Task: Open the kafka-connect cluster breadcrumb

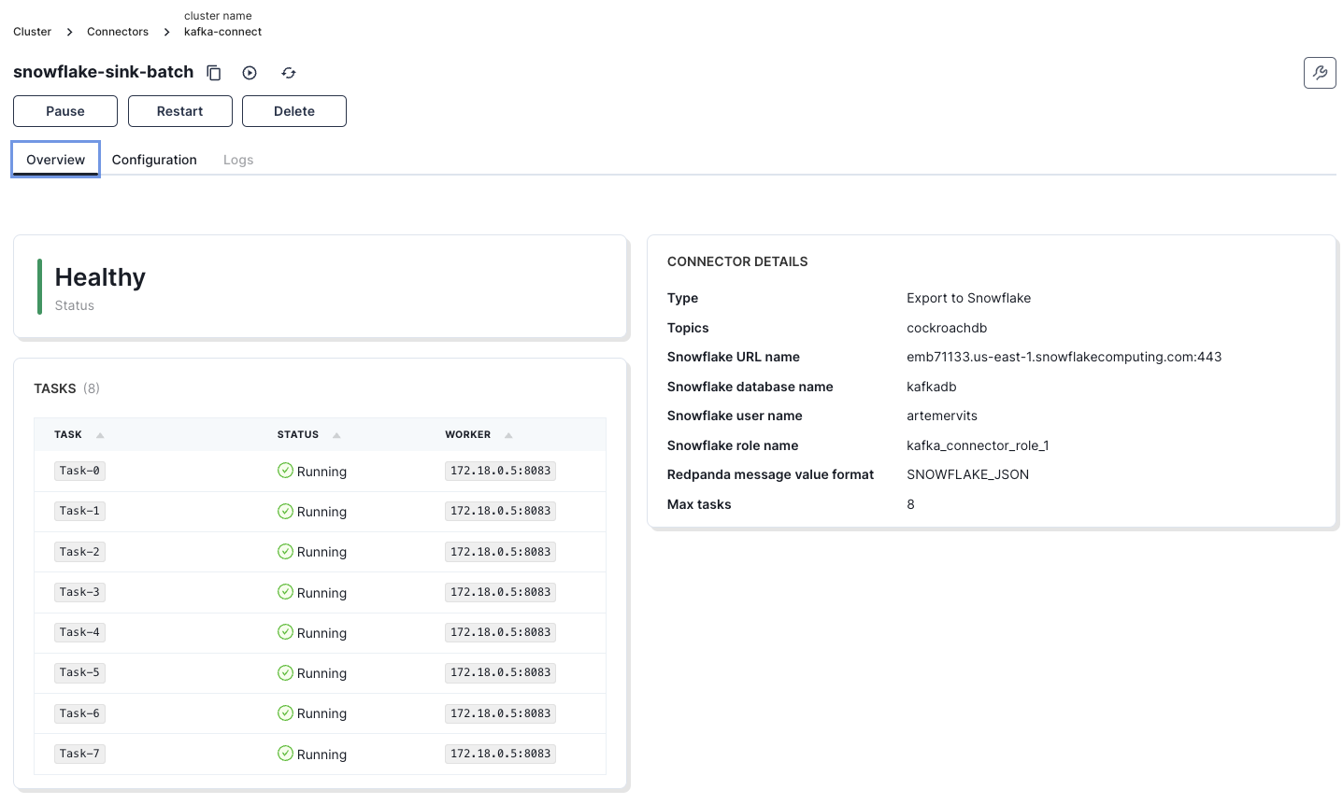Action: point(222,32)
